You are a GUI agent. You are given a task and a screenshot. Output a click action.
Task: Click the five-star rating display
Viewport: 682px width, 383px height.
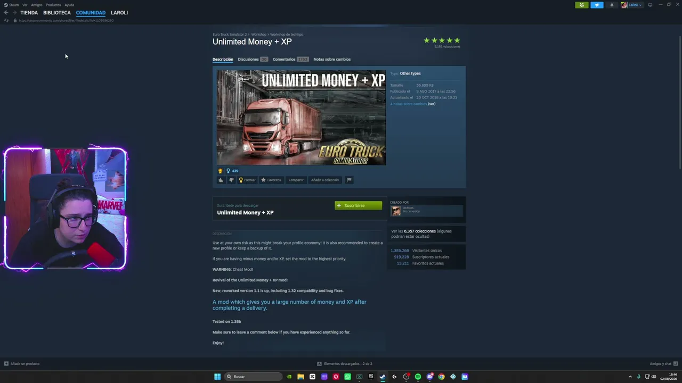(x=442, y=40)
